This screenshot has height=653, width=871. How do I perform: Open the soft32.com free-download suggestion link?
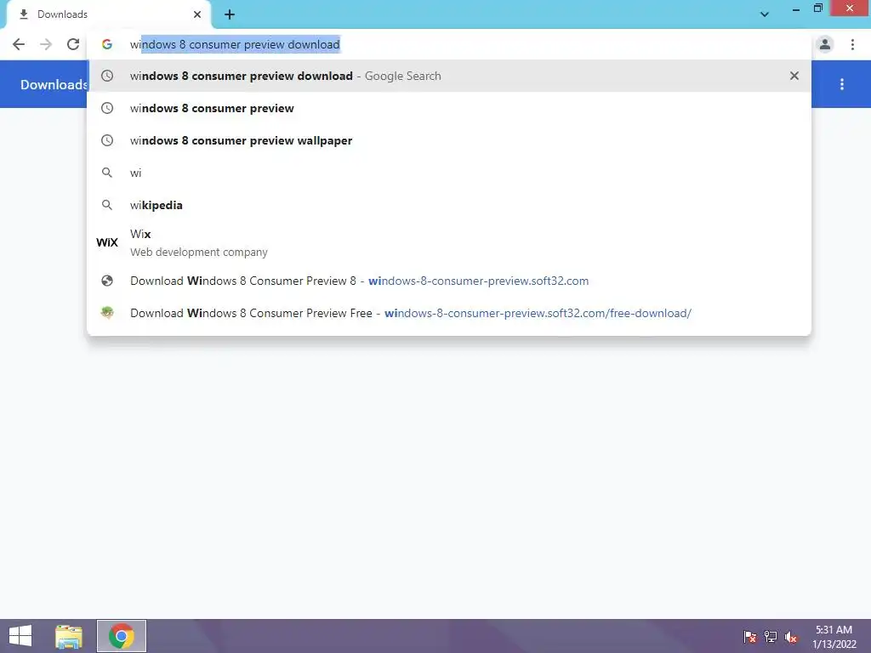click(x=449, y=313)
